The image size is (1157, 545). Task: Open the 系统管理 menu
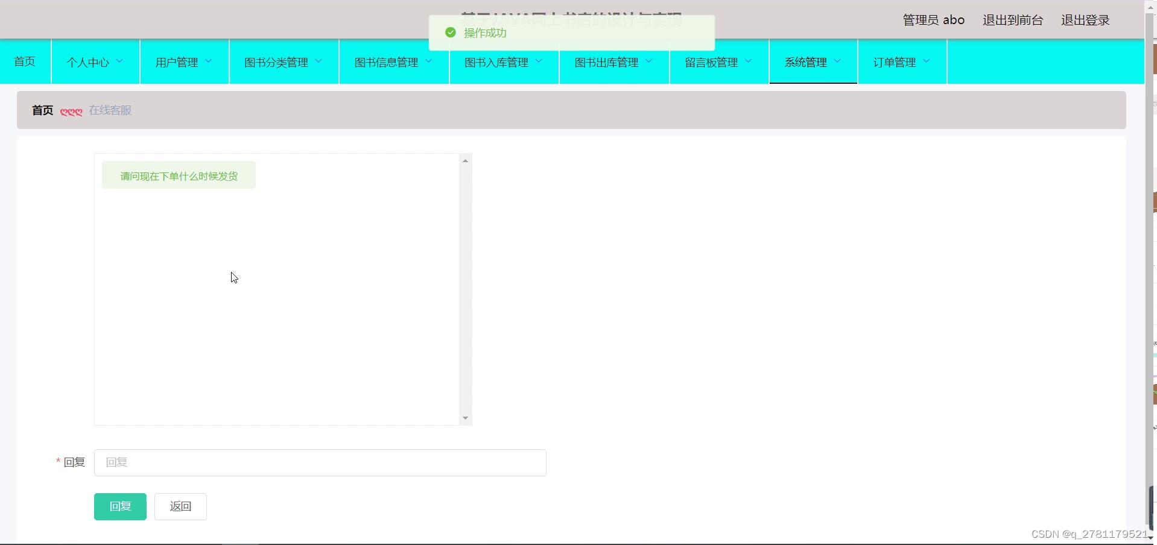(813, 61)
